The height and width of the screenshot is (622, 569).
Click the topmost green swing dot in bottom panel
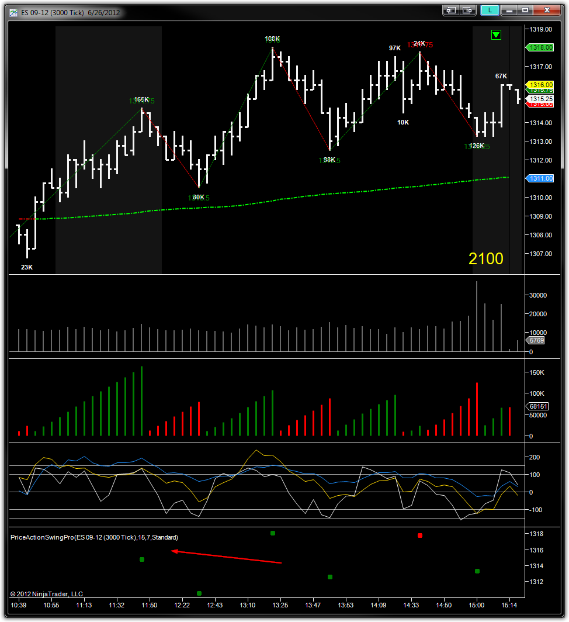[x=273, y=533]
